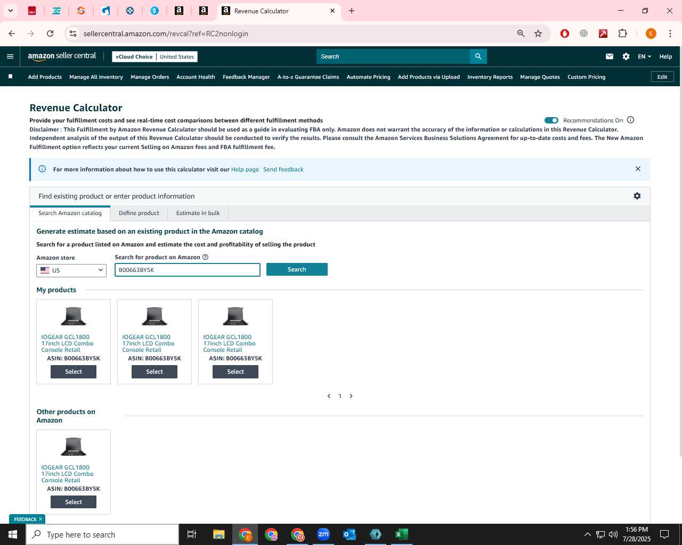Click the header search magnifier button
The width and height of the screenshot is (682, 545).
tap(478, 56)
